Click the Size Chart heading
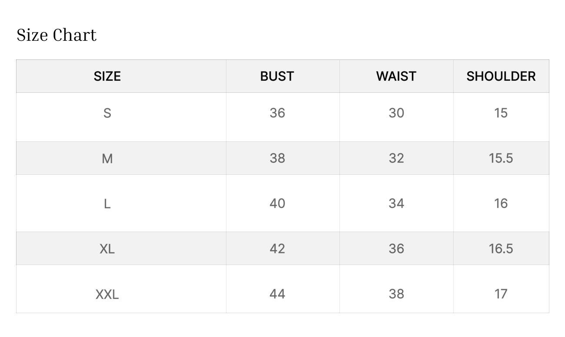 click(x=56, y=35)
